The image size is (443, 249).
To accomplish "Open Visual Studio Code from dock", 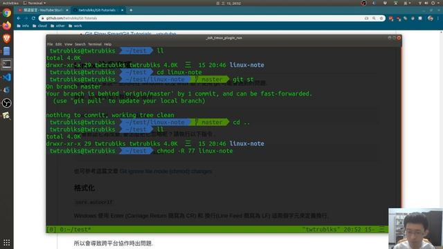I will click(7, 77).
